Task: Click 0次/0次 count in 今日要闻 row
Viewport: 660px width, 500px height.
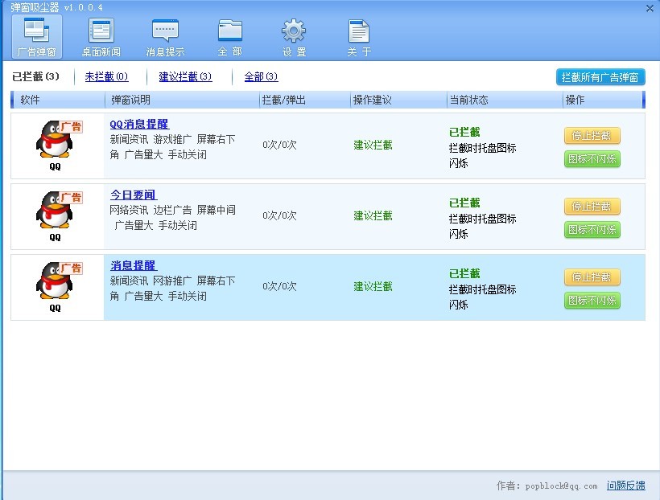Action: click(279, 215)
